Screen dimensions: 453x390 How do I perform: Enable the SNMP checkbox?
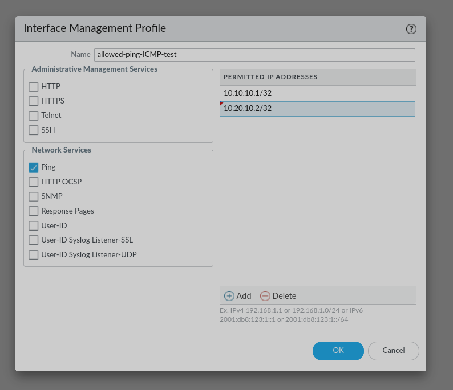coord(34,196)
